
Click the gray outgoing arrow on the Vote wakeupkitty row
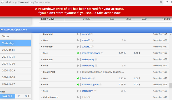point(78,66)
